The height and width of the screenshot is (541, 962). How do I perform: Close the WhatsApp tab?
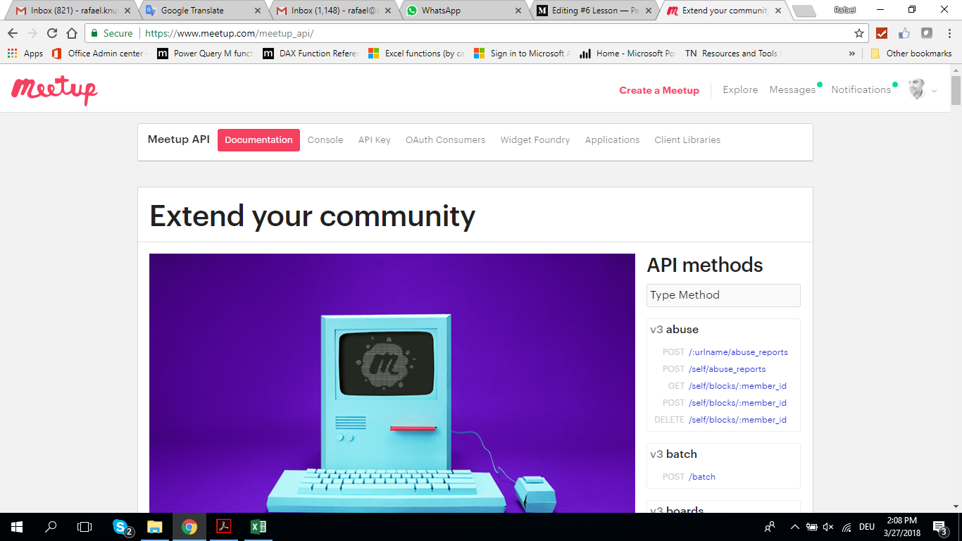point(518,11)
